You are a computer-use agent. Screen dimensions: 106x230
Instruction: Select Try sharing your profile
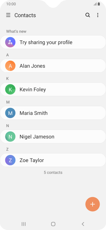pyautogui.click(x=53, y=42)
